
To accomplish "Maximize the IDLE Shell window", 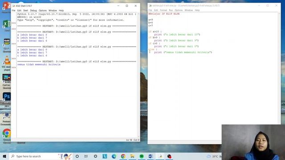I will (127, 6).
